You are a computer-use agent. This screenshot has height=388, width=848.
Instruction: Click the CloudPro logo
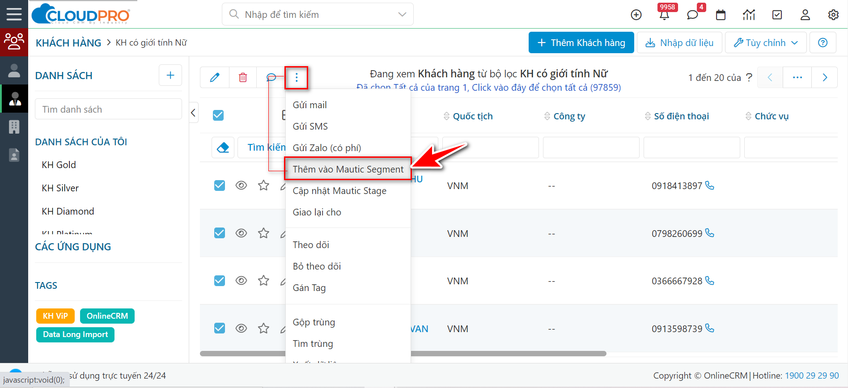(x=81, y=14)
